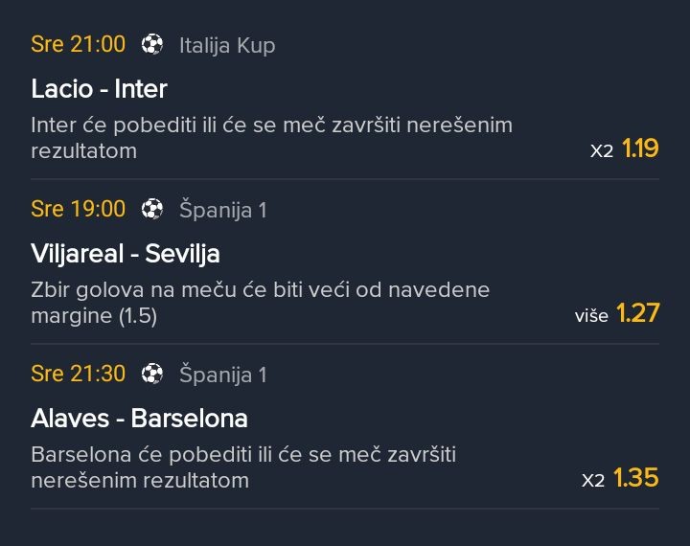Click the Sre 21:30 match time
The image size is (690, 546).
(79, 374)
